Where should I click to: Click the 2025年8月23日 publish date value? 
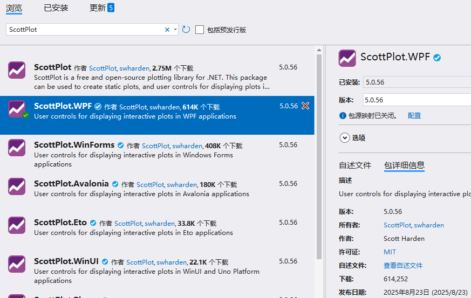[x=426, y=292]
